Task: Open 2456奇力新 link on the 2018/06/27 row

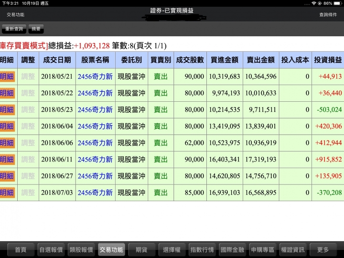Action: 95,176
